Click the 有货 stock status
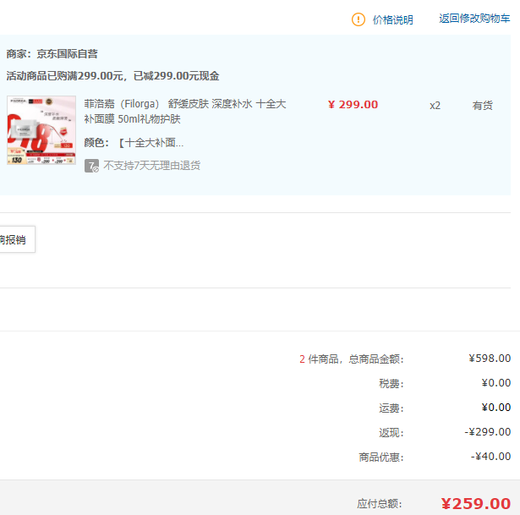This screenshot has width=520, height=515. click(x=483, y=106)
